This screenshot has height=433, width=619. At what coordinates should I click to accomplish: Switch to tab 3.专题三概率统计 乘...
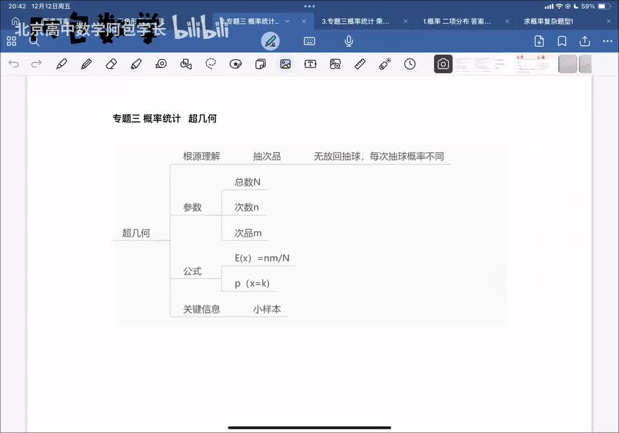point(355,21)
